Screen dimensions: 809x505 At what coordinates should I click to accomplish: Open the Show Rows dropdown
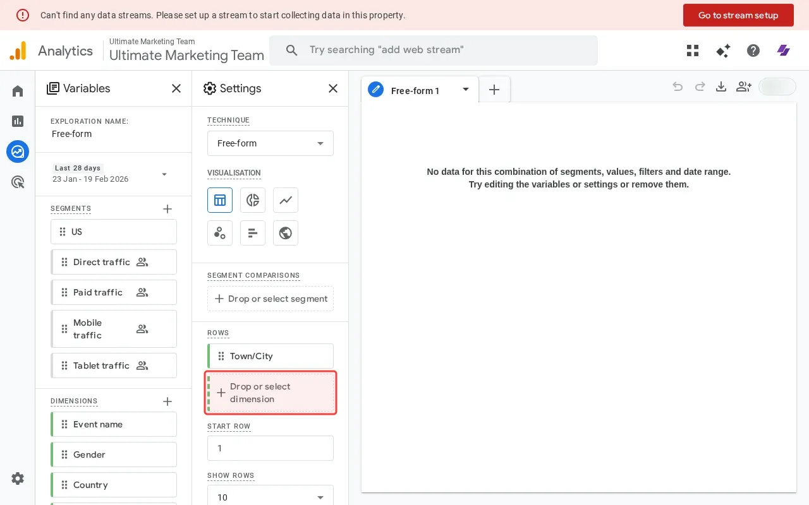271,497
